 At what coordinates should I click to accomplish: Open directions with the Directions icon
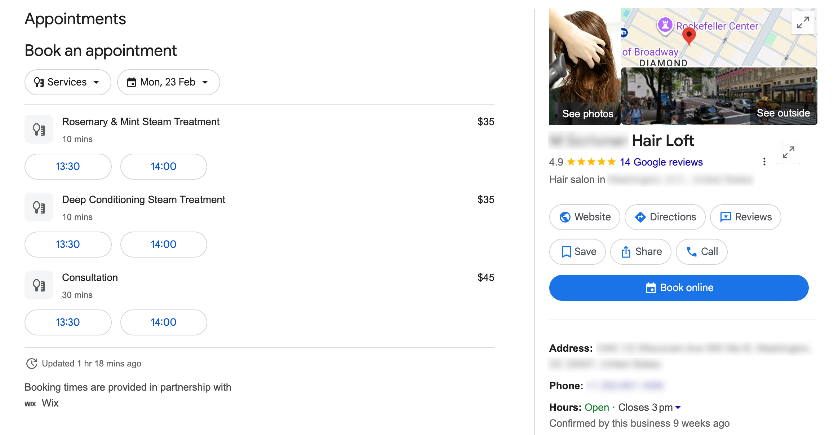point(640,217)
